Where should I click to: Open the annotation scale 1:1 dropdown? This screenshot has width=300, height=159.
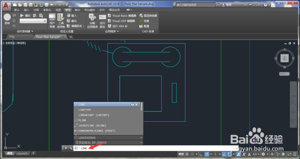256,154
